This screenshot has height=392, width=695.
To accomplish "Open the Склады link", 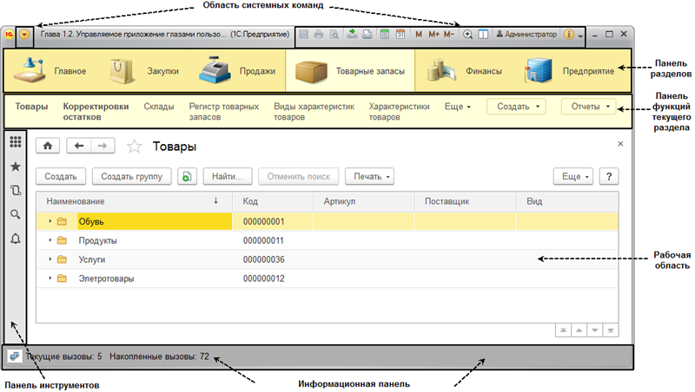I will (159, 107).
